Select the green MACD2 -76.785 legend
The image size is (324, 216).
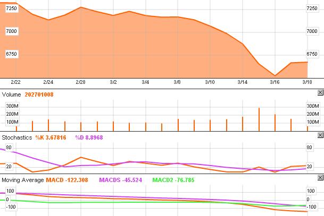pos(174,180)
